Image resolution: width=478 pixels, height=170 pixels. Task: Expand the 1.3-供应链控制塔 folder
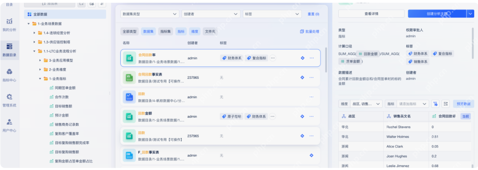[x=35, y=42]
